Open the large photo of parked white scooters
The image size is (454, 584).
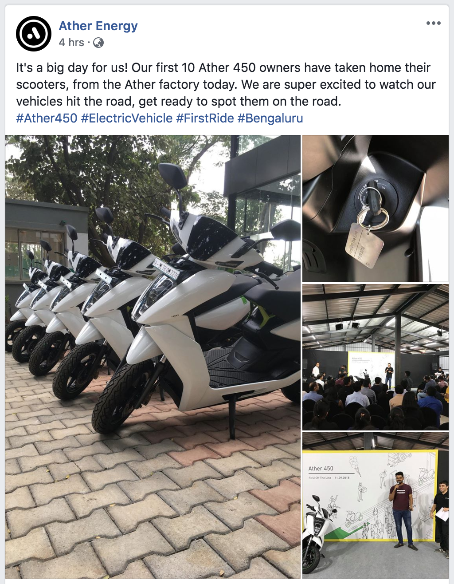[153, 356]
